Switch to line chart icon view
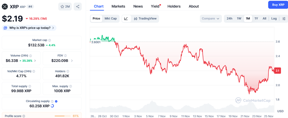The image size is (288, 118). click(x=126, y=19)
